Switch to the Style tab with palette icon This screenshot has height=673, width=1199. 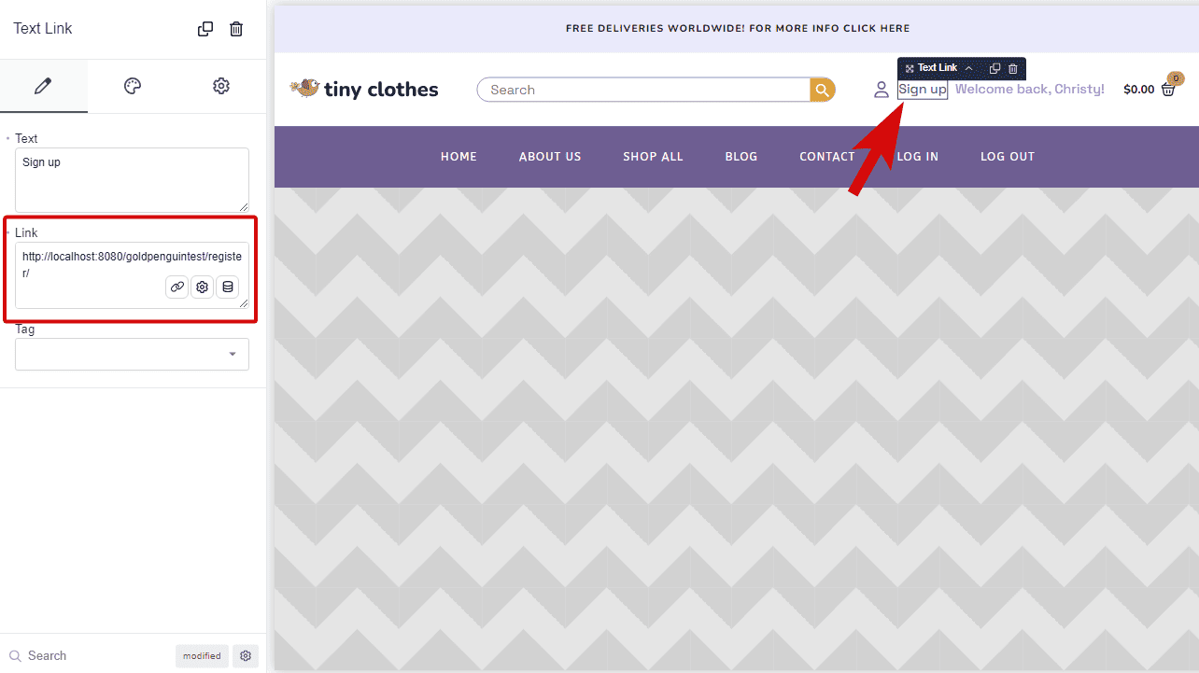point(133,86)
